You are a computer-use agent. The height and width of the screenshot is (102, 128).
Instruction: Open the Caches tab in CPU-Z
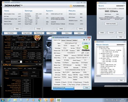click(x=9, y=68)
